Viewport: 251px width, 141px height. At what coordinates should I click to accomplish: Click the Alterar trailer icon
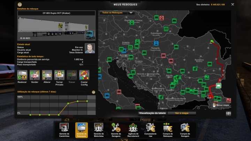click(x=47, y=75)
